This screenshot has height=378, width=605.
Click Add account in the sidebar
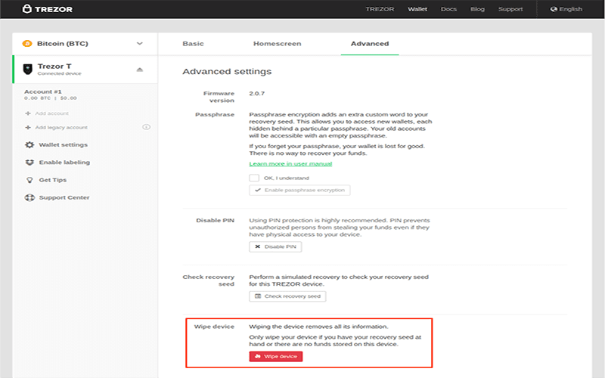pyautogui.click(x=51, y=113)
